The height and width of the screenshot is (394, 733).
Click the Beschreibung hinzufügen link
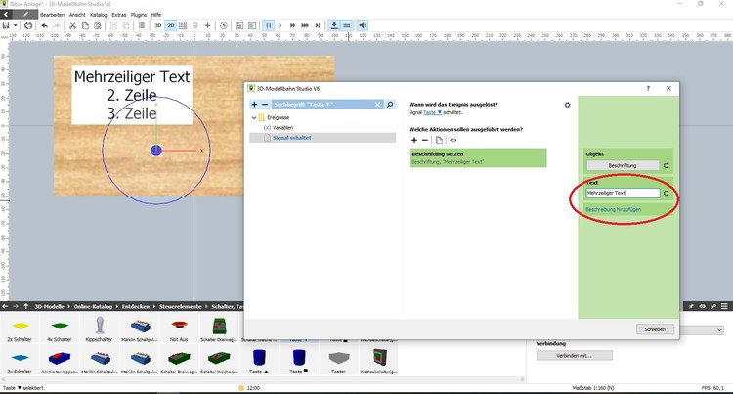614,209
